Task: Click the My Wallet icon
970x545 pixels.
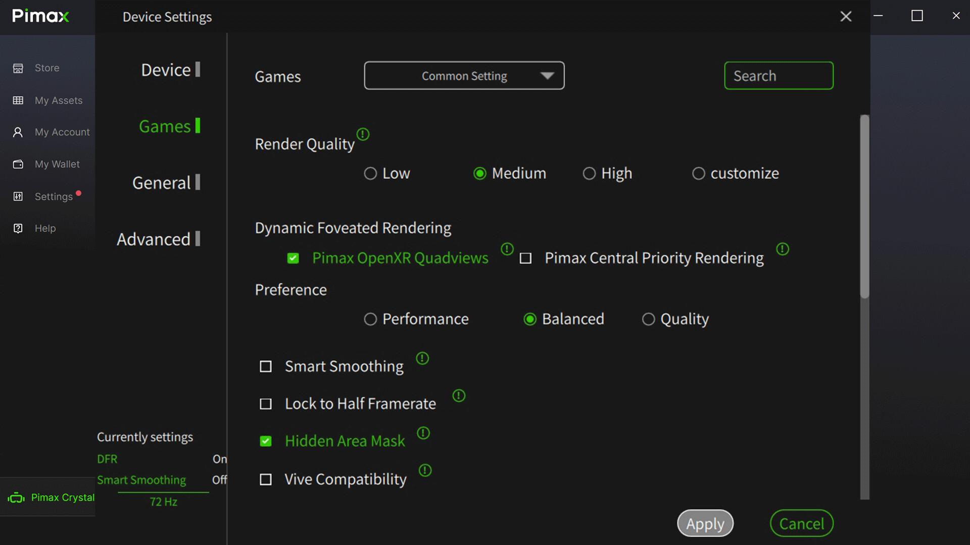Action: (x=18, y=164)
